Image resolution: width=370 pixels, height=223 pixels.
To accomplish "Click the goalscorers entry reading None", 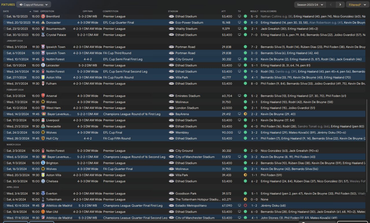I will pos(264,199).
